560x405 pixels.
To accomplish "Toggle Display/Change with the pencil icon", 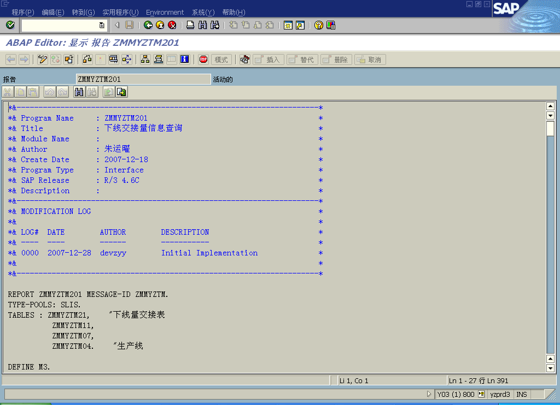I will [x=43, y=59].
